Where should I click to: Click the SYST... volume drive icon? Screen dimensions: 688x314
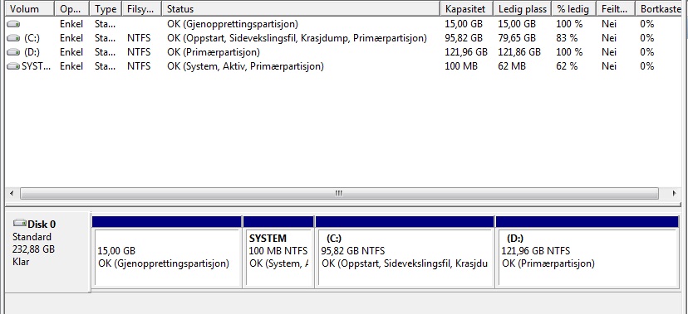[x=13, y=66]
